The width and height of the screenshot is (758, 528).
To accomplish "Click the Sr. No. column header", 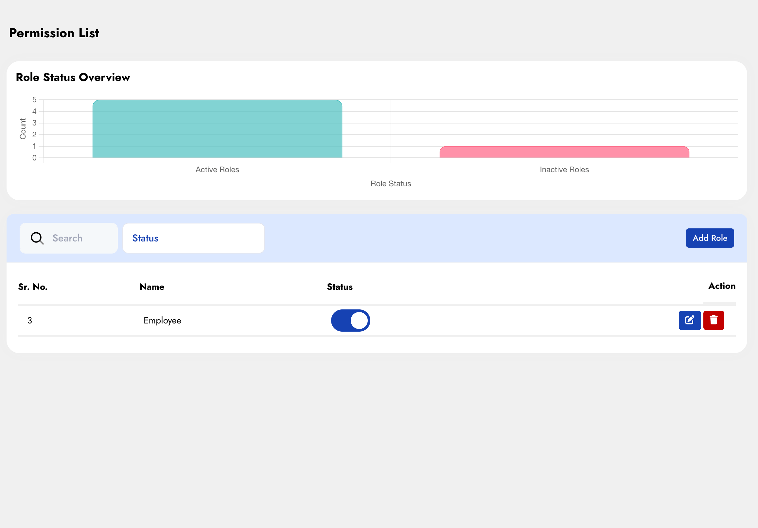I will [x=33, y=287].
